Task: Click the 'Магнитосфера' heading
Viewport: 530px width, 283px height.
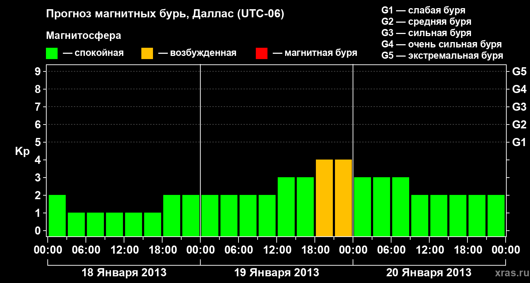Action: coord(84,36)
